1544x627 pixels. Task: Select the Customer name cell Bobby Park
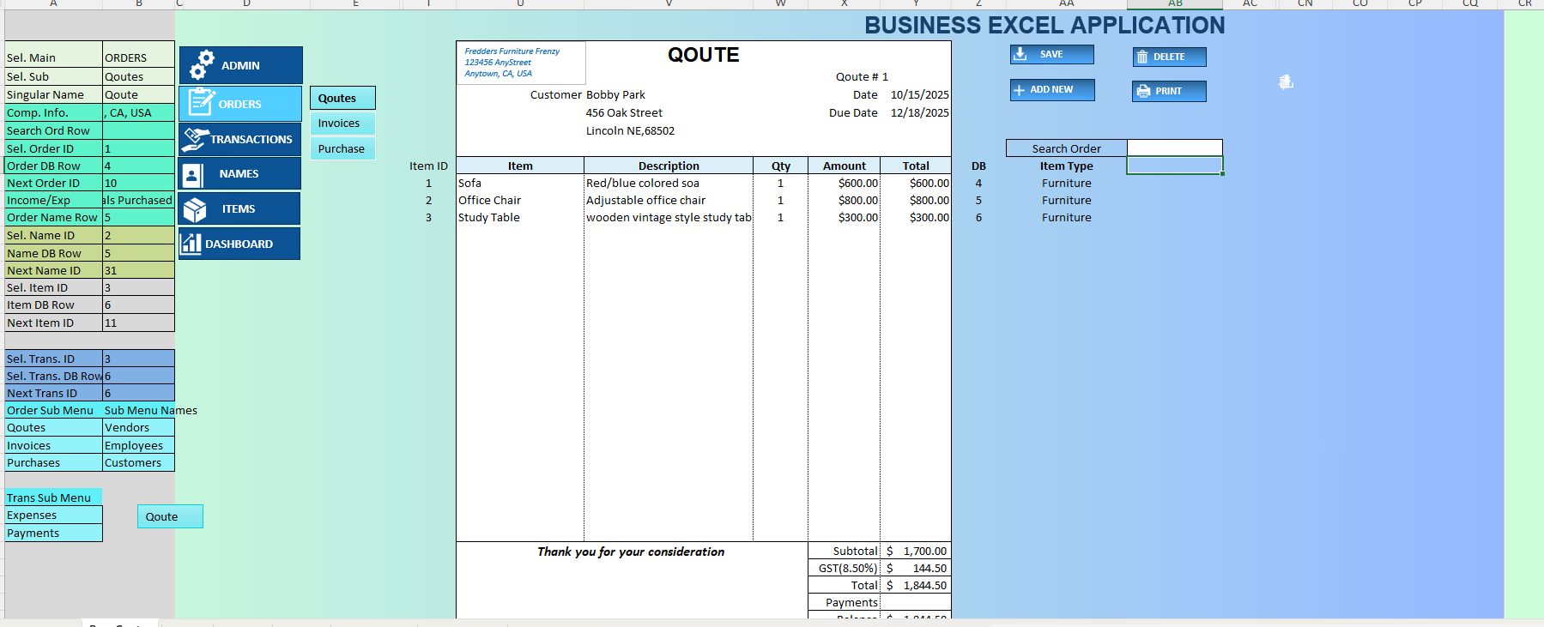click(615, 95)
